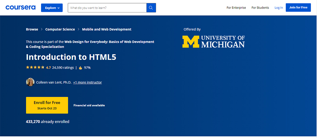Screen dimensions: 317x138
Task: Click the Colleen van Lent, Ph.D. name
Action: pos(54,82)
